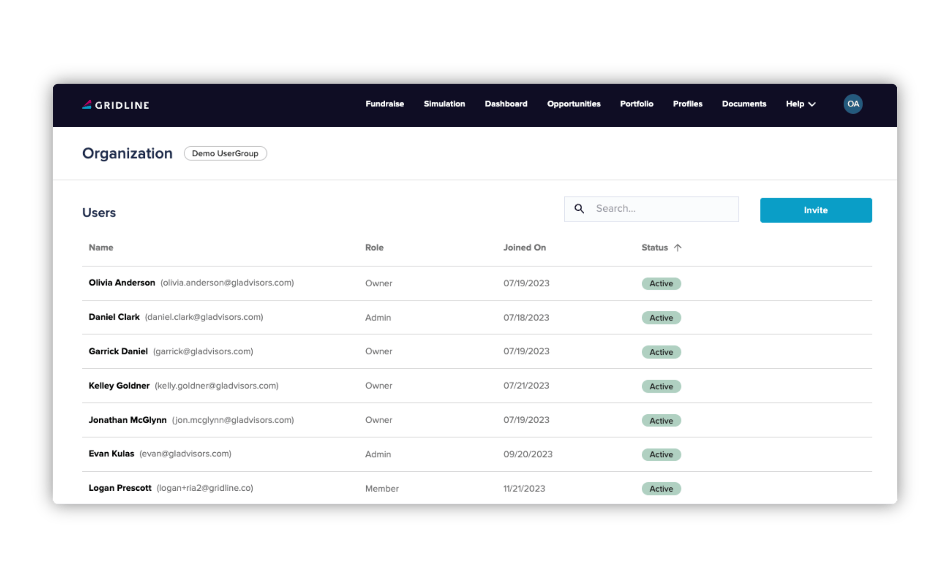Click the Active badge for Evan Kulas
This screenshot has width=950, height=588.
click(661, 454)
